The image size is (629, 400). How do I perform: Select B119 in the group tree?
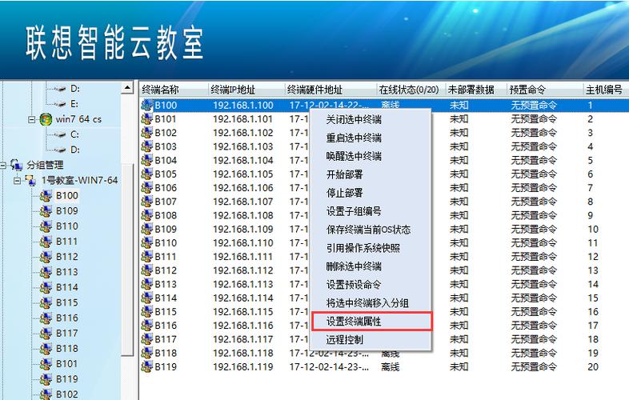(67, 379)
